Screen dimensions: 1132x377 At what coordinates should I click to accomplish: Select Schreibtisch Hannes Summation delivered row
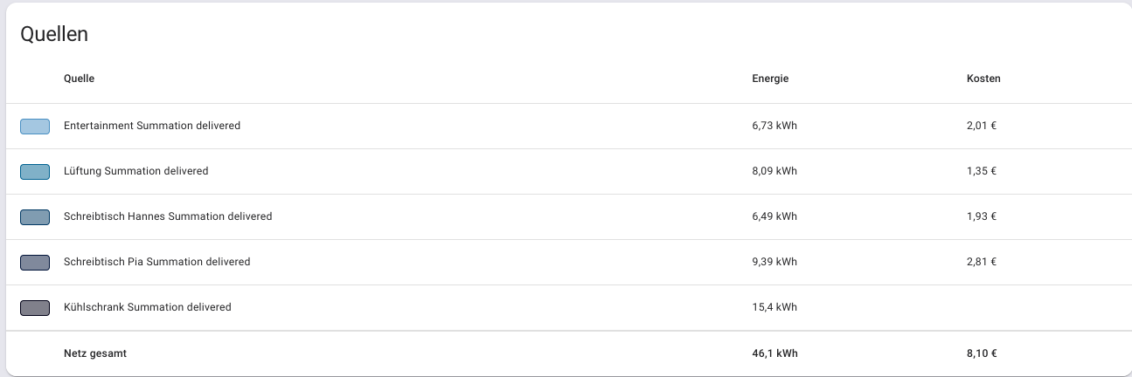click(168, 216)
